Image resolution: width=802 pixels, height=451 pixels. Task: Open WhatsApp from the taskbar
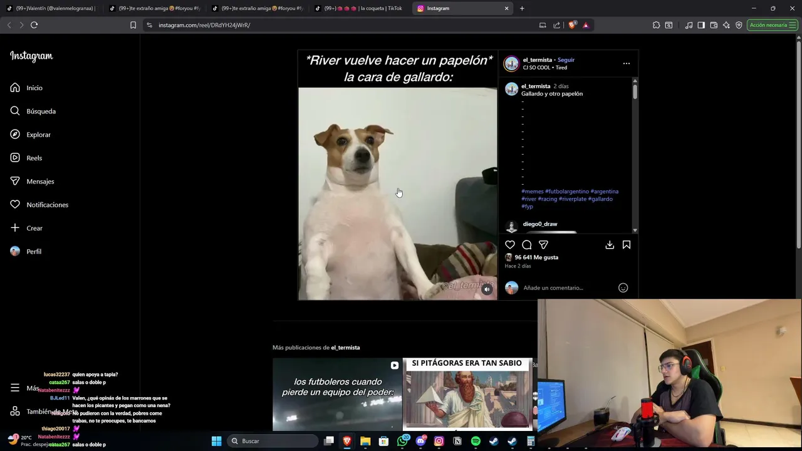coord(402,441)
